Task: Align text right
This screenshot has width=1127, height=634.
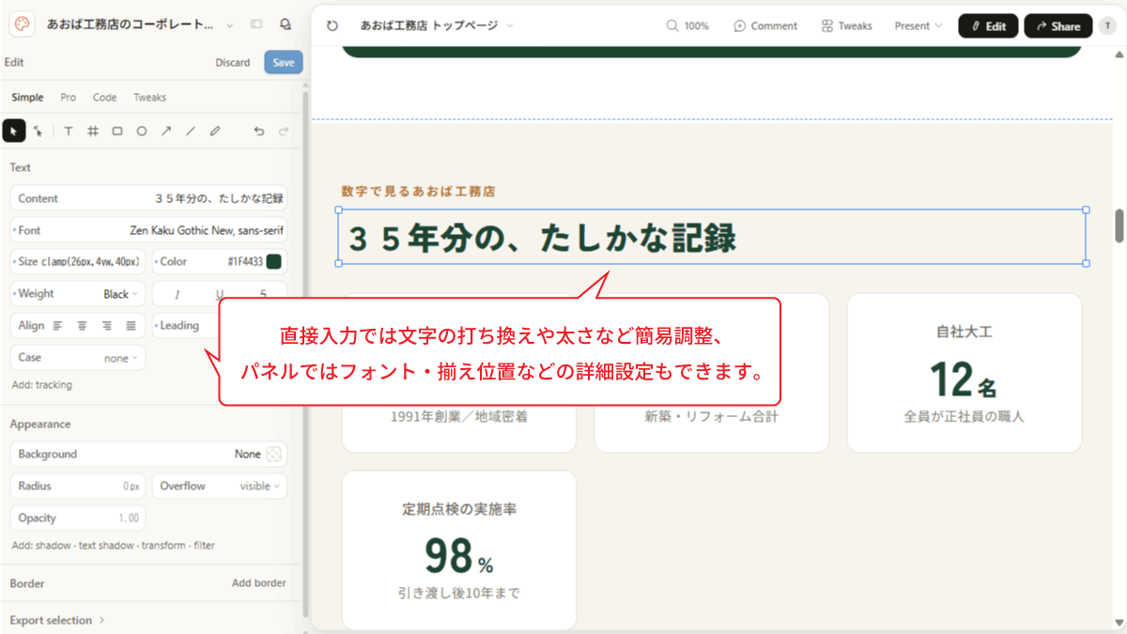Action: (106, 326)
